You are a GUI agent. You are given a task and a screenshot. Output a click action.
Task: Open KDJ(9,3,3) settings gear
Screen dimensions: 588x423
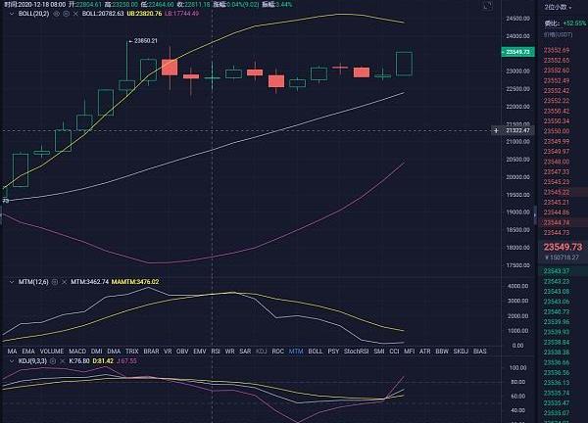pos(52,361)
